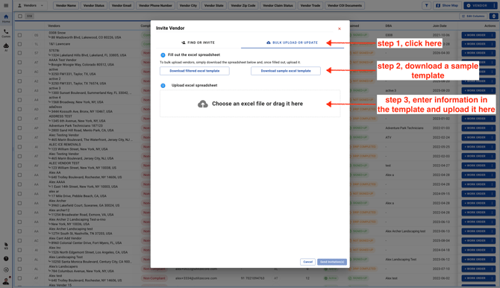500x288 pixels.
Task: Check the box for adaDsss row
Action: [19, 110]
